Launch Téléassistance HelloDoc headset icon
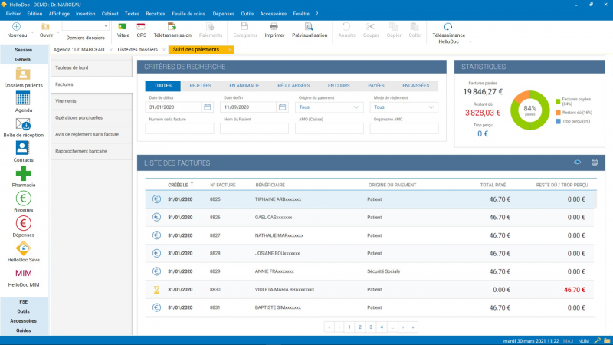The width and height of the screenshot is (613, 345). click(x=447, y=26)
